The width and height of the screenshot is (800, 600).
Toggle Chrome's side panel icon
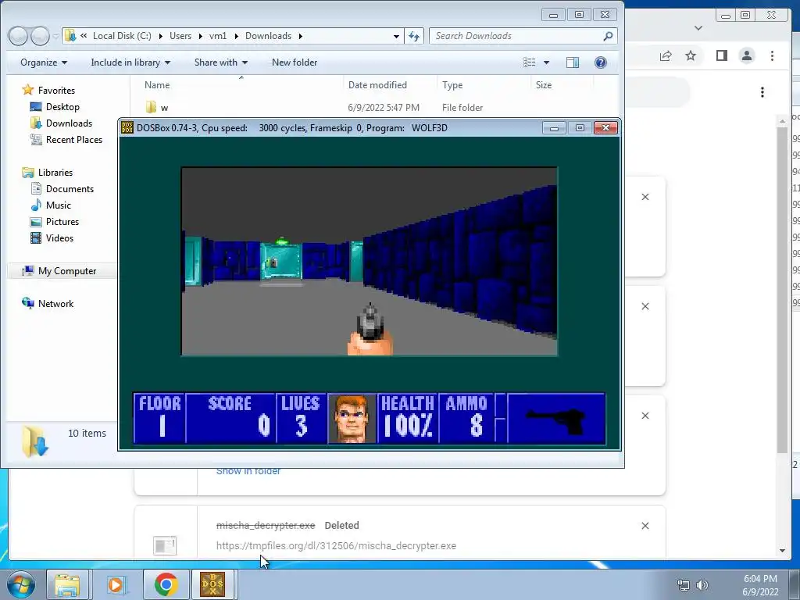(721, 55)
